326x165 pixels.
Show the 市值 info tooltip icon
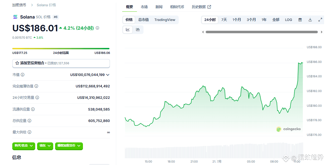(22, 75)
